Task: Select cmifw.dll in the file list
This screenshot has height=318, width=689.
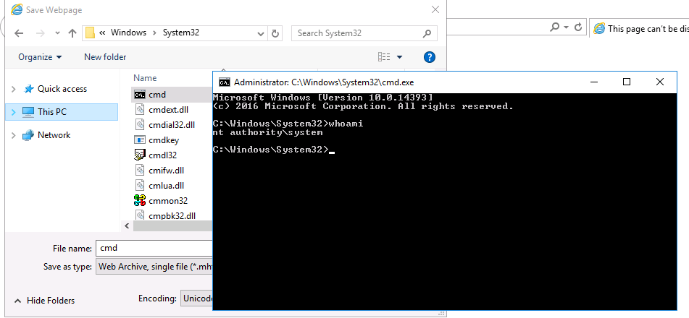Action: point(166,171)
